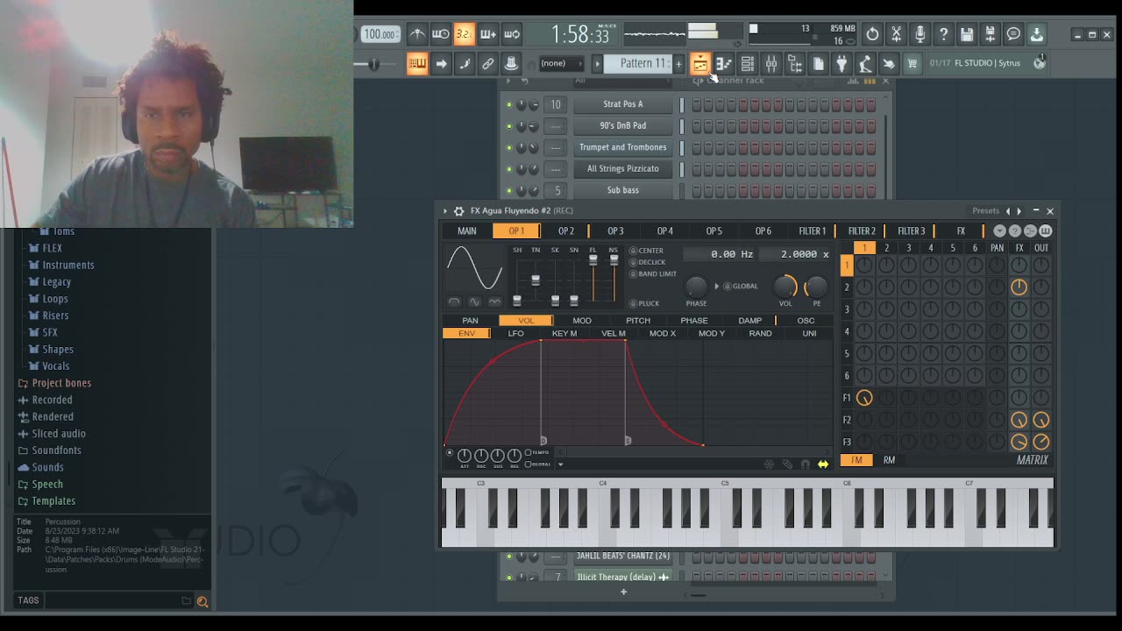This screenshot has width=1122, height=631.
Task: Select the LFO articulation tab
Action: [x=516, y=334]
